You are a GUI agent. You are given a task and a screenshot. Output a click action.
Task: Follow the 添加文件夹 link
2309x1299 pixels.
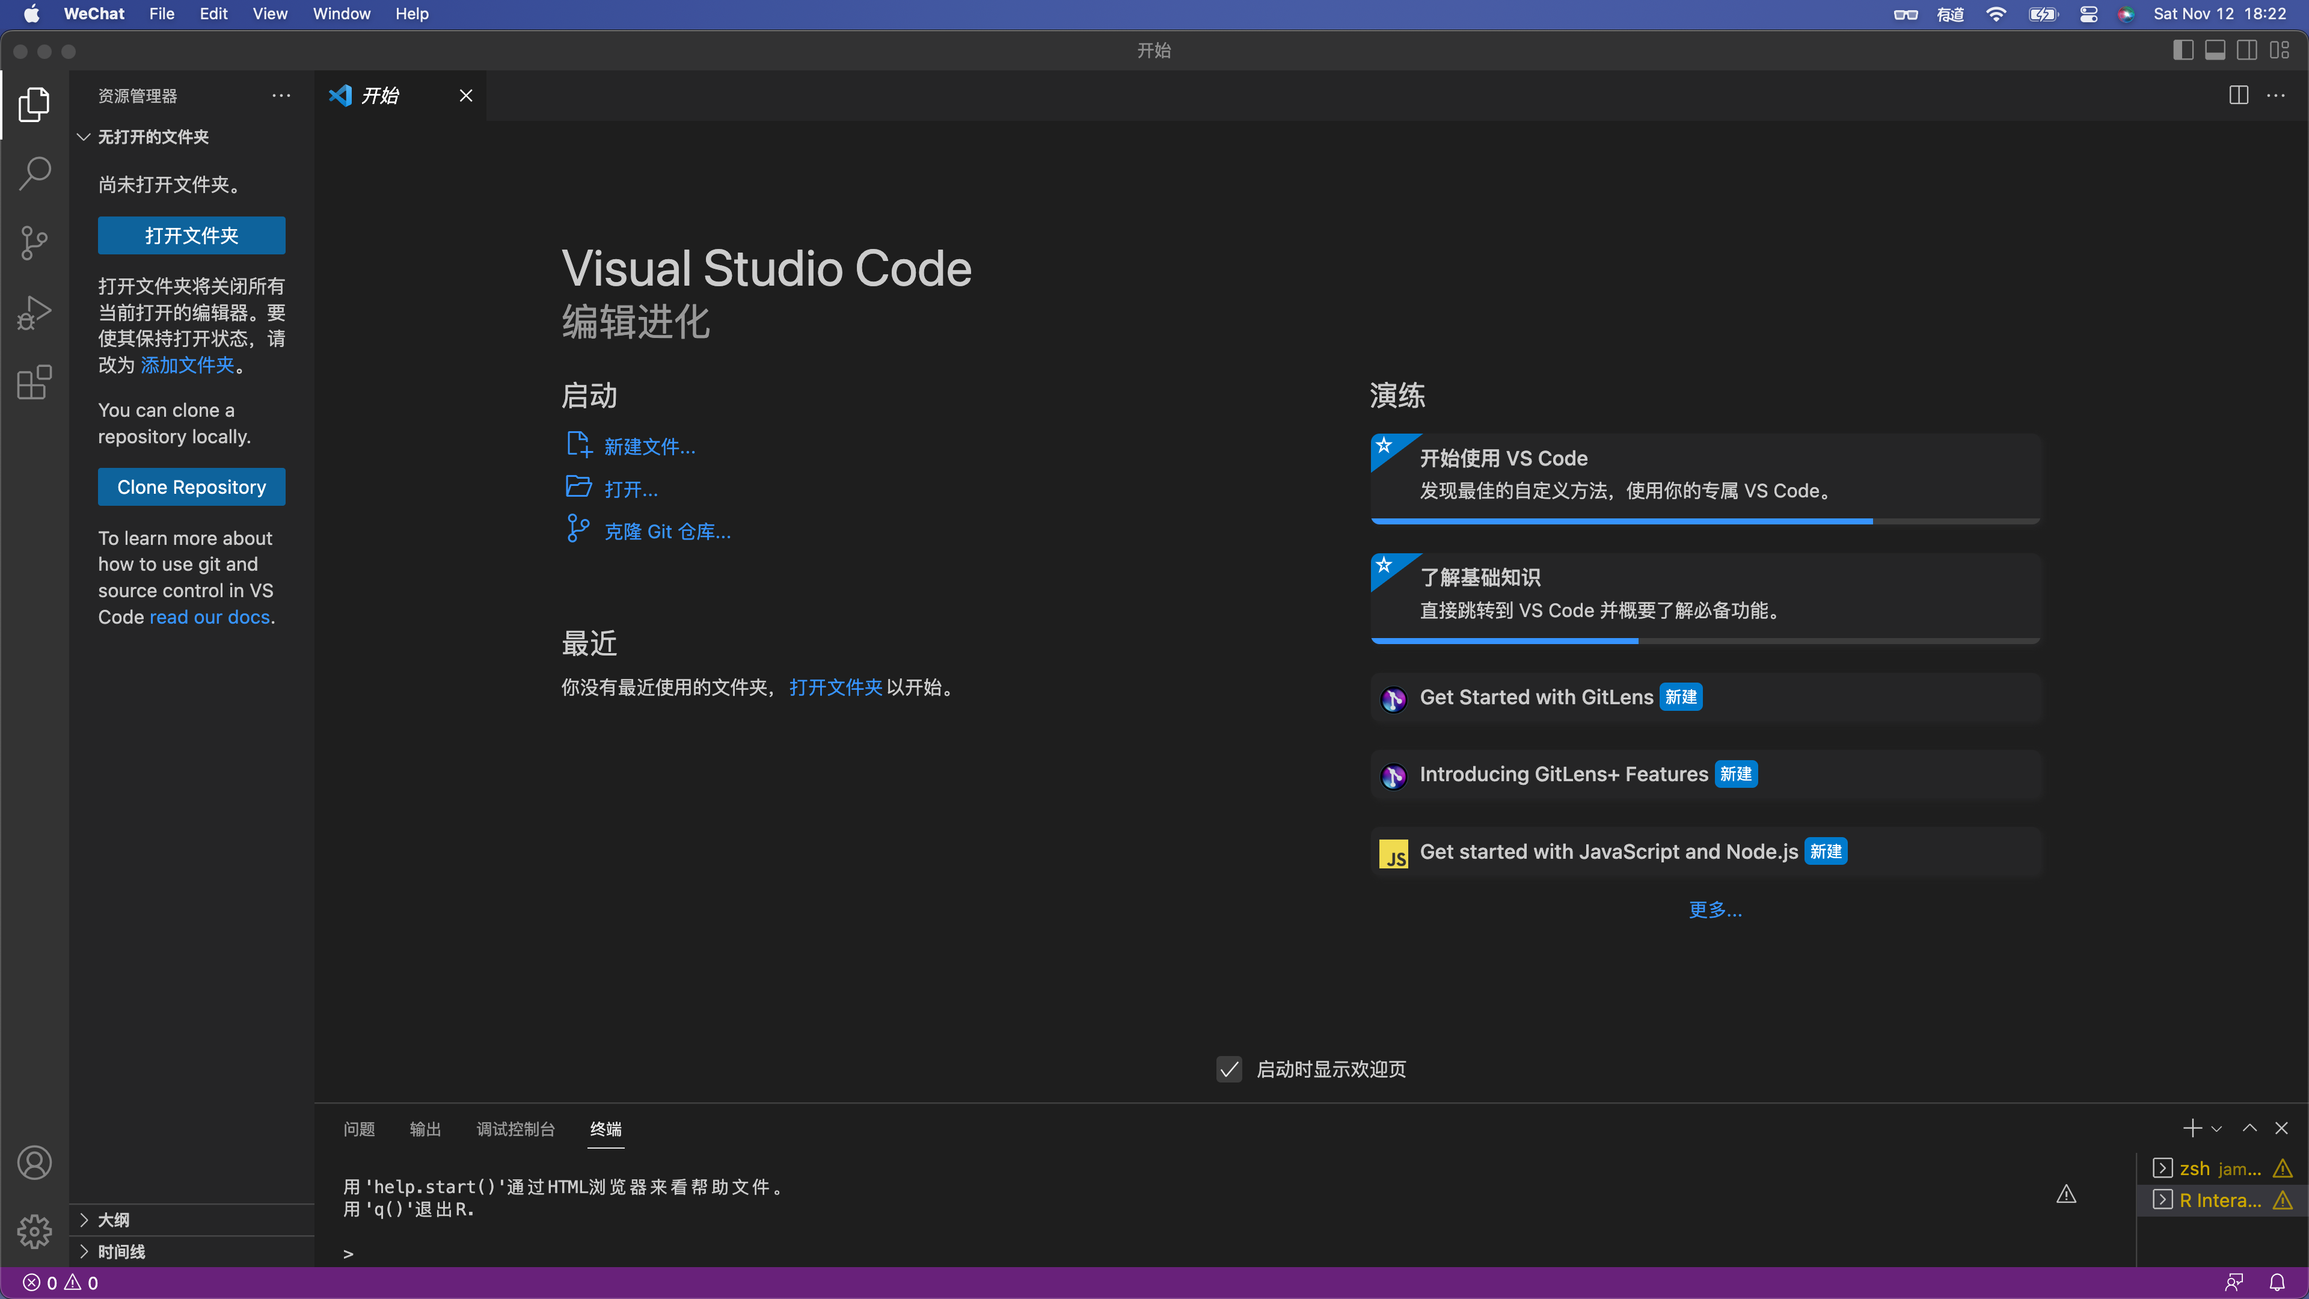point(188,365)
